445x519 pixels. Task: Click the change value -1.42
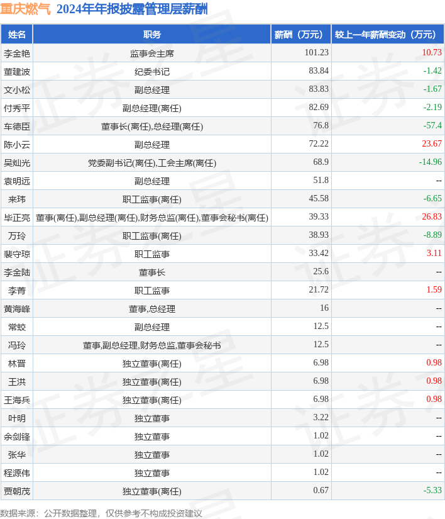(432, 70)
